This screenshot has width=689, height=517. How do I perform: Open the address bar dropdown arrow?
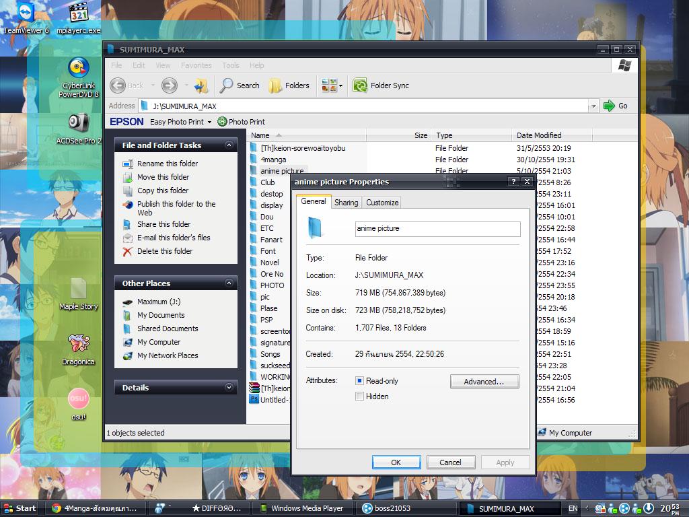coord(593,106)
